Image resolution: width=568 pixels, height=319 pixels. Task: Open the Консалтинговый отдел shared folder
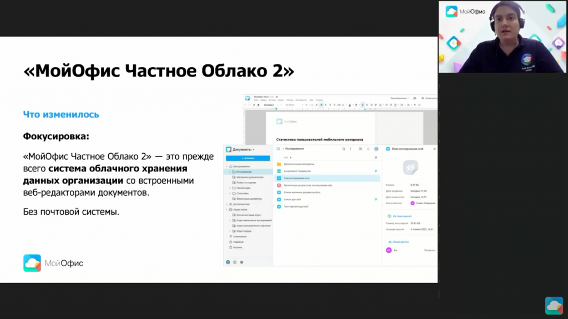tap(248, 215)
